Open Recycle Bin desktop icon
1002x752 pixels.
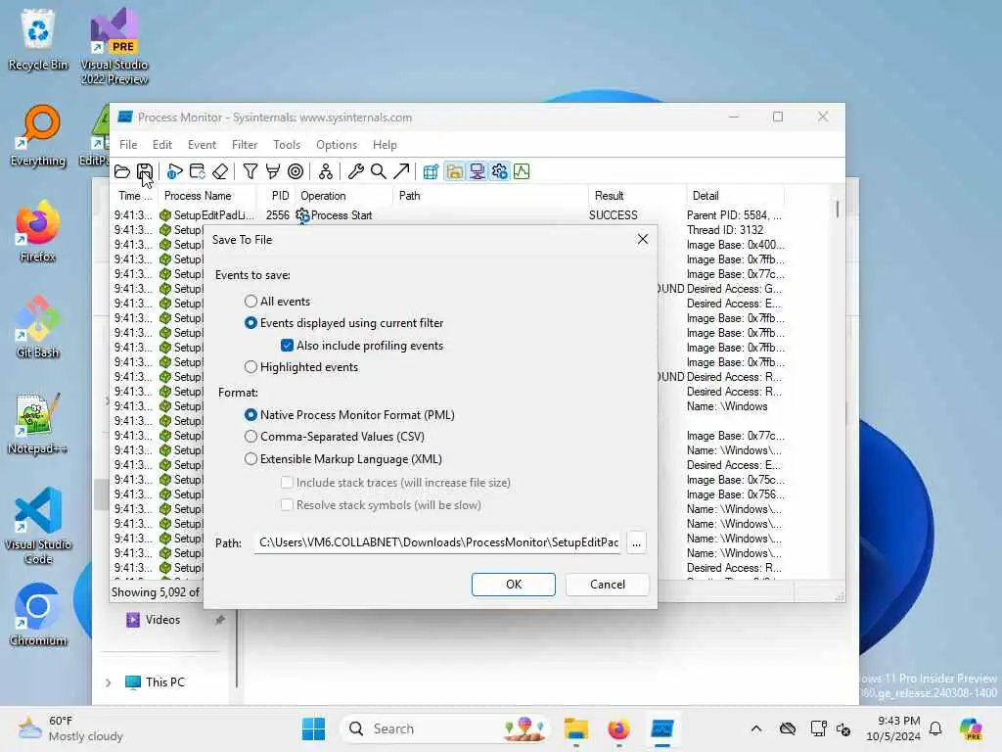38,38
